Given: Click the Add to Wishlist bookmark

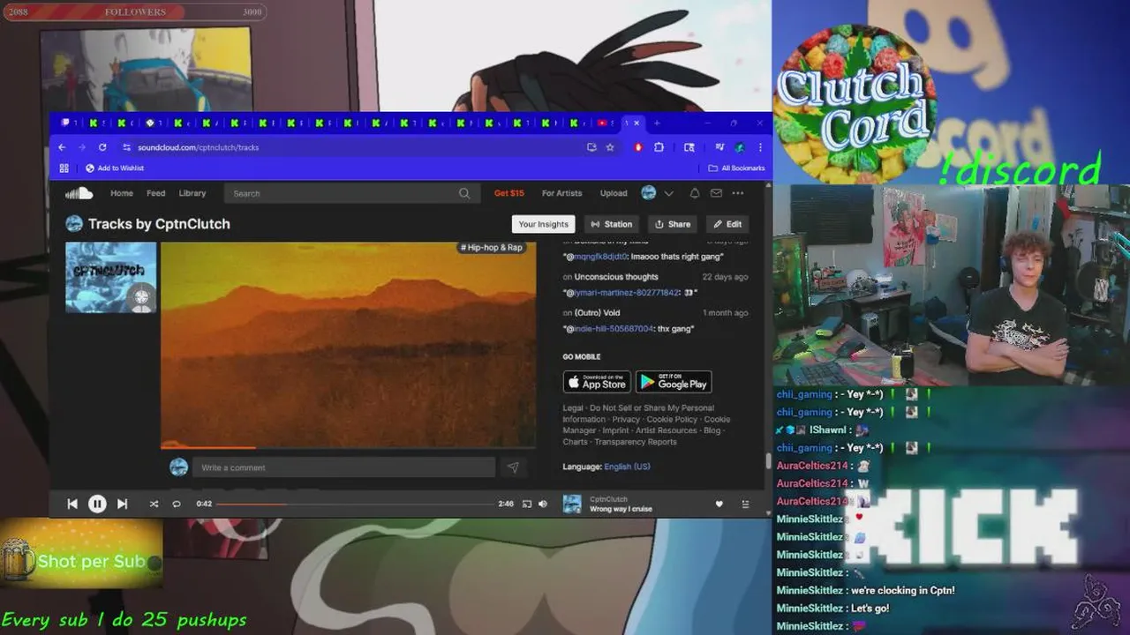Looking at the screenshot, I should tap(115, 168).
